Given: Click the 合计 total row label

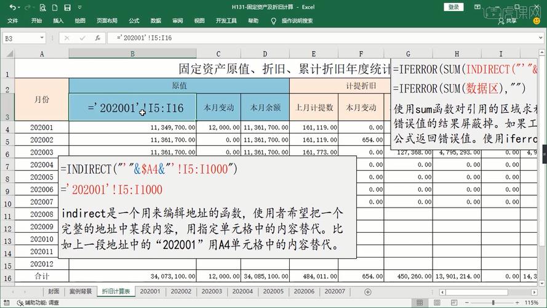Looking at the screenshot, I should [41, 276].
